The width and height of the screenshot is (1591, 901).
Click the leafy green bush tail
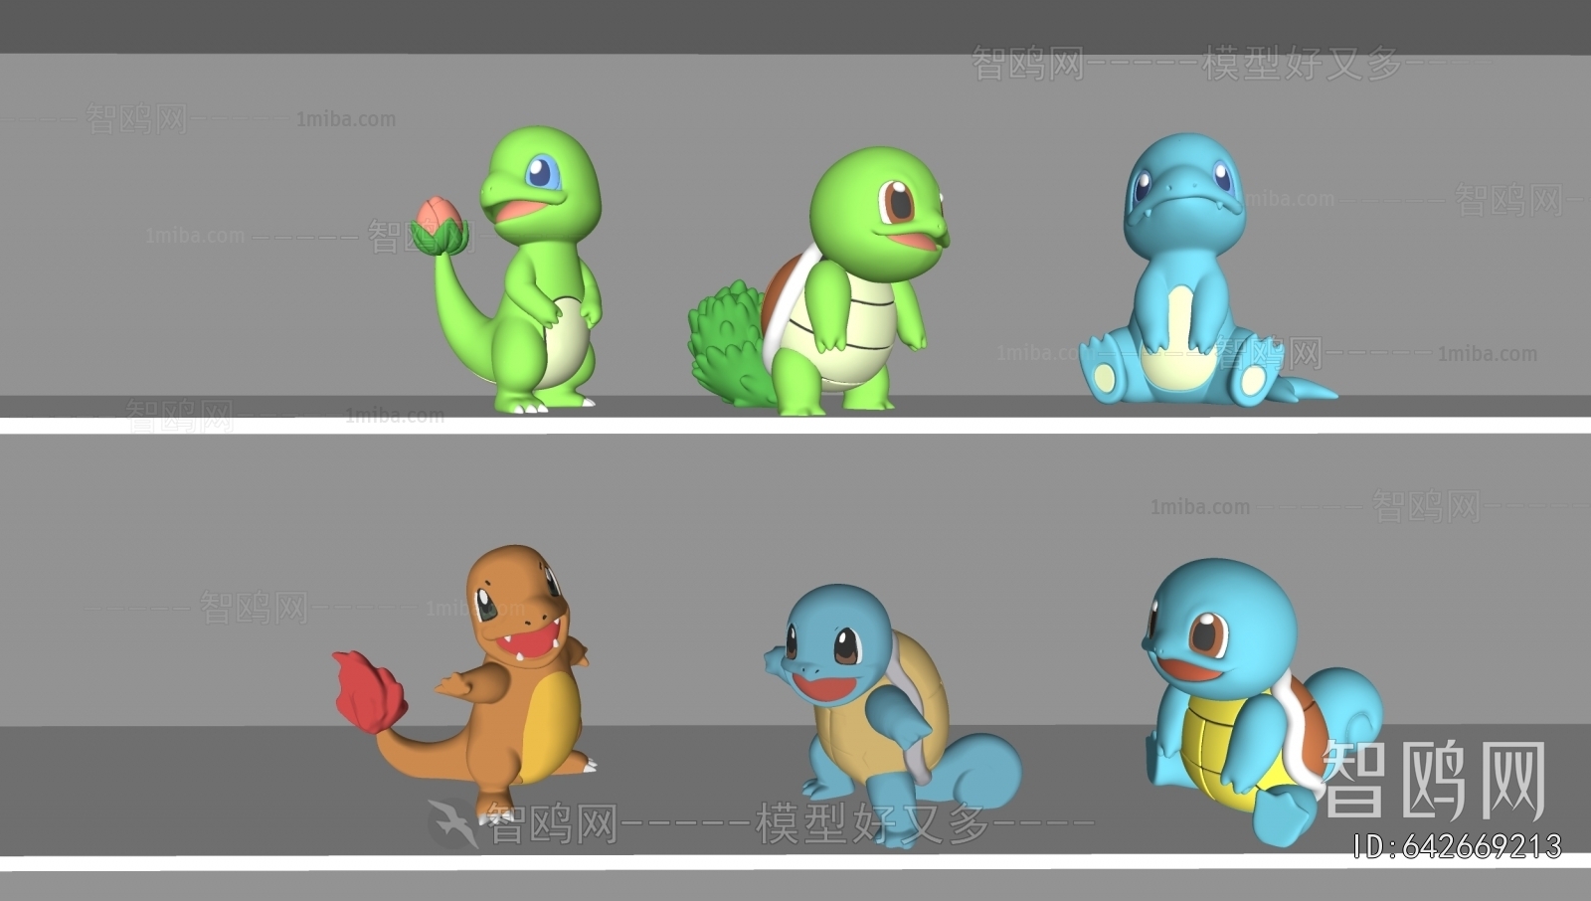coord(726,338)
